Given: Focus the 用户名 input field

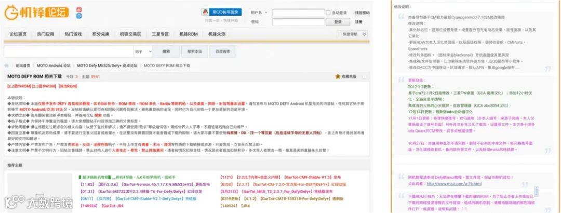Looking at the screenshot, I should [x=298, y=12].
